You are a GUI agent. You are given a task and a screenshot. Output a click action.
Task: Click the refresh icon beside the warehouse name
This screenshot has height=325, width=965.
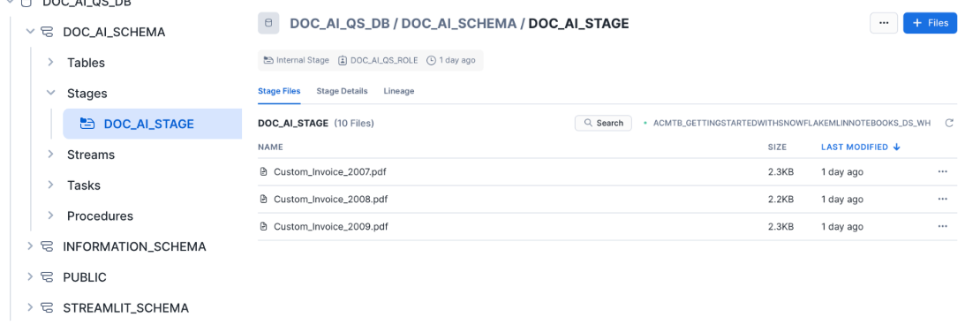point(949,123)
